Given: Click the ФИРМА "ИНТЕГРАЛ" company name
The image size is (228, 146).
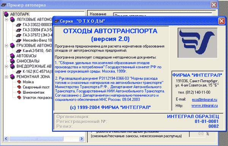Looking at the screenshot, I should pyautogui.click(x=197, y=75).
